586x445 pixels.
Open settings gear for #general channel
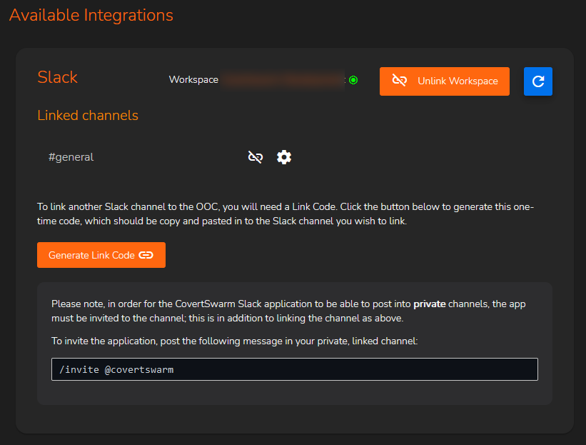click(284, 157)
